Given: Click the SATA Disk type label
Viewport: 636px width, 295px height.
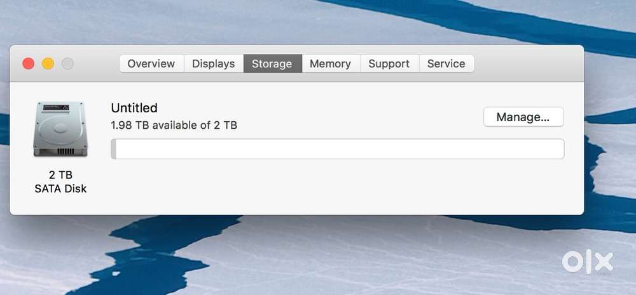Looking at the screenshot, I should point(60,188).
